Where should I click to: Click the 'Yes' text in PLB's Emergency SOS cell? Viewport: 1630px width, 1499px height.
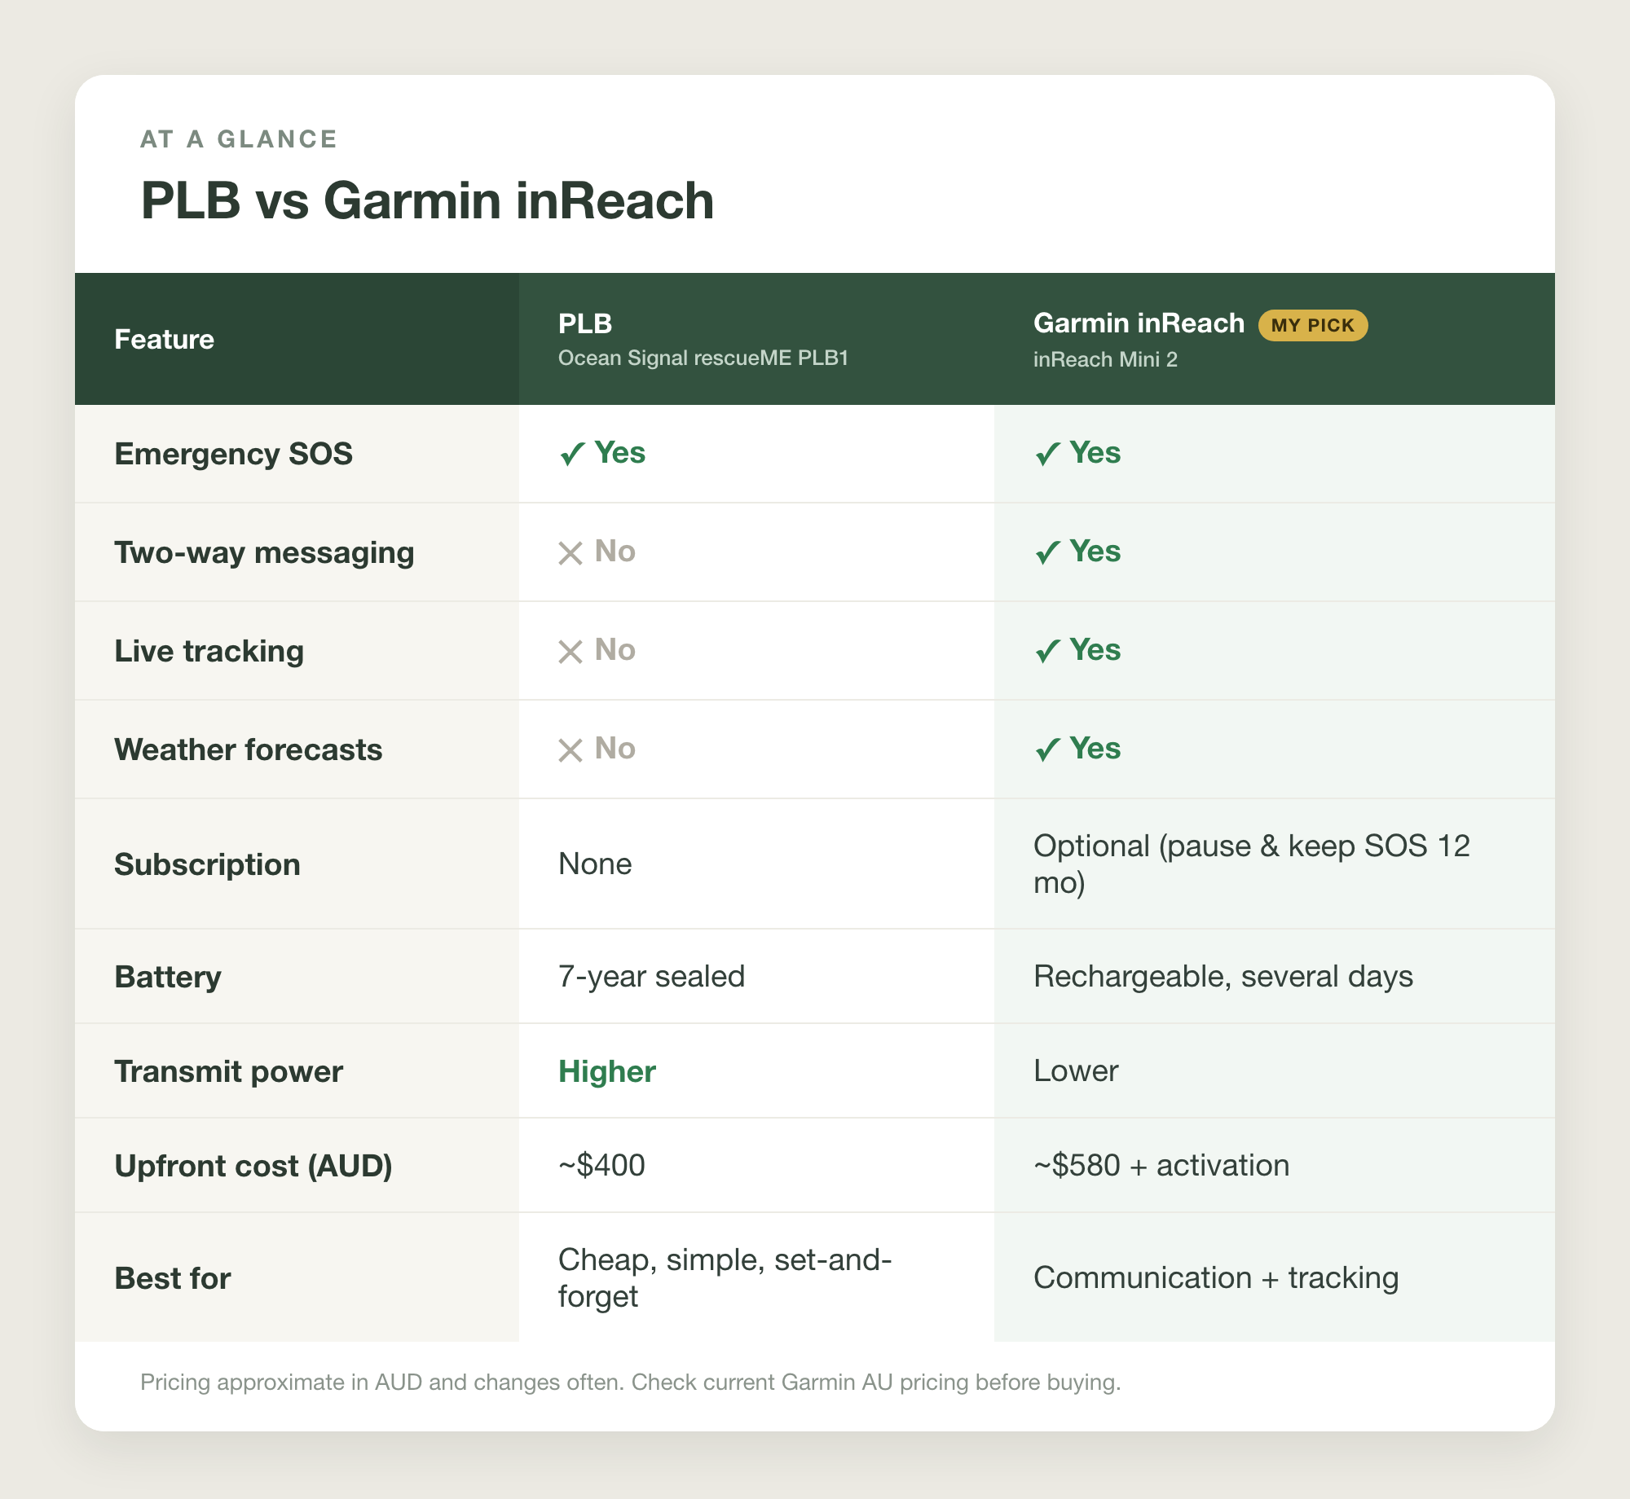[x=620, y=453]
